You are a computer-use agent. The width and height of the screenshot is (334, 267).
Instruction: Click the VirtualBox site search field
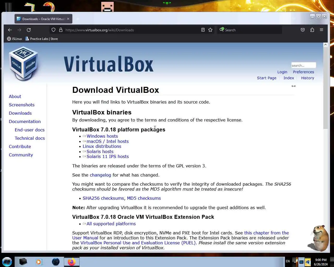coord(303,65)
